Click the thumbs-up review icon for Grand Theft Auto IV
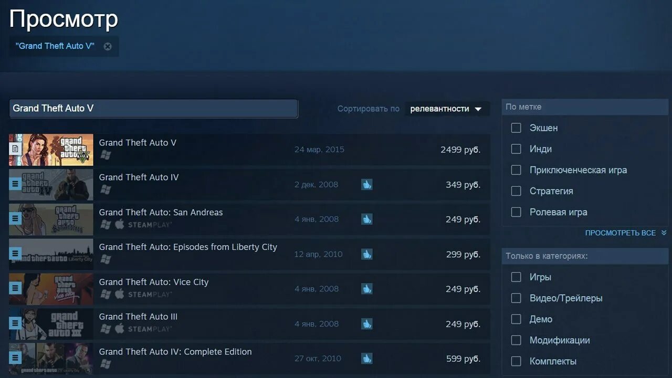 point(366,184)
